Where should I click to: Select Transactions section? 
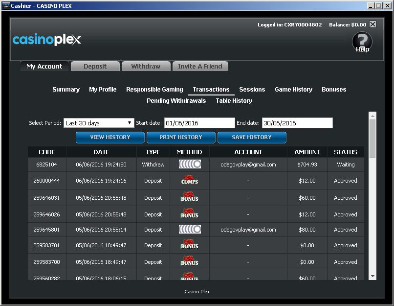pyautogui.click(x=211, y=90)
